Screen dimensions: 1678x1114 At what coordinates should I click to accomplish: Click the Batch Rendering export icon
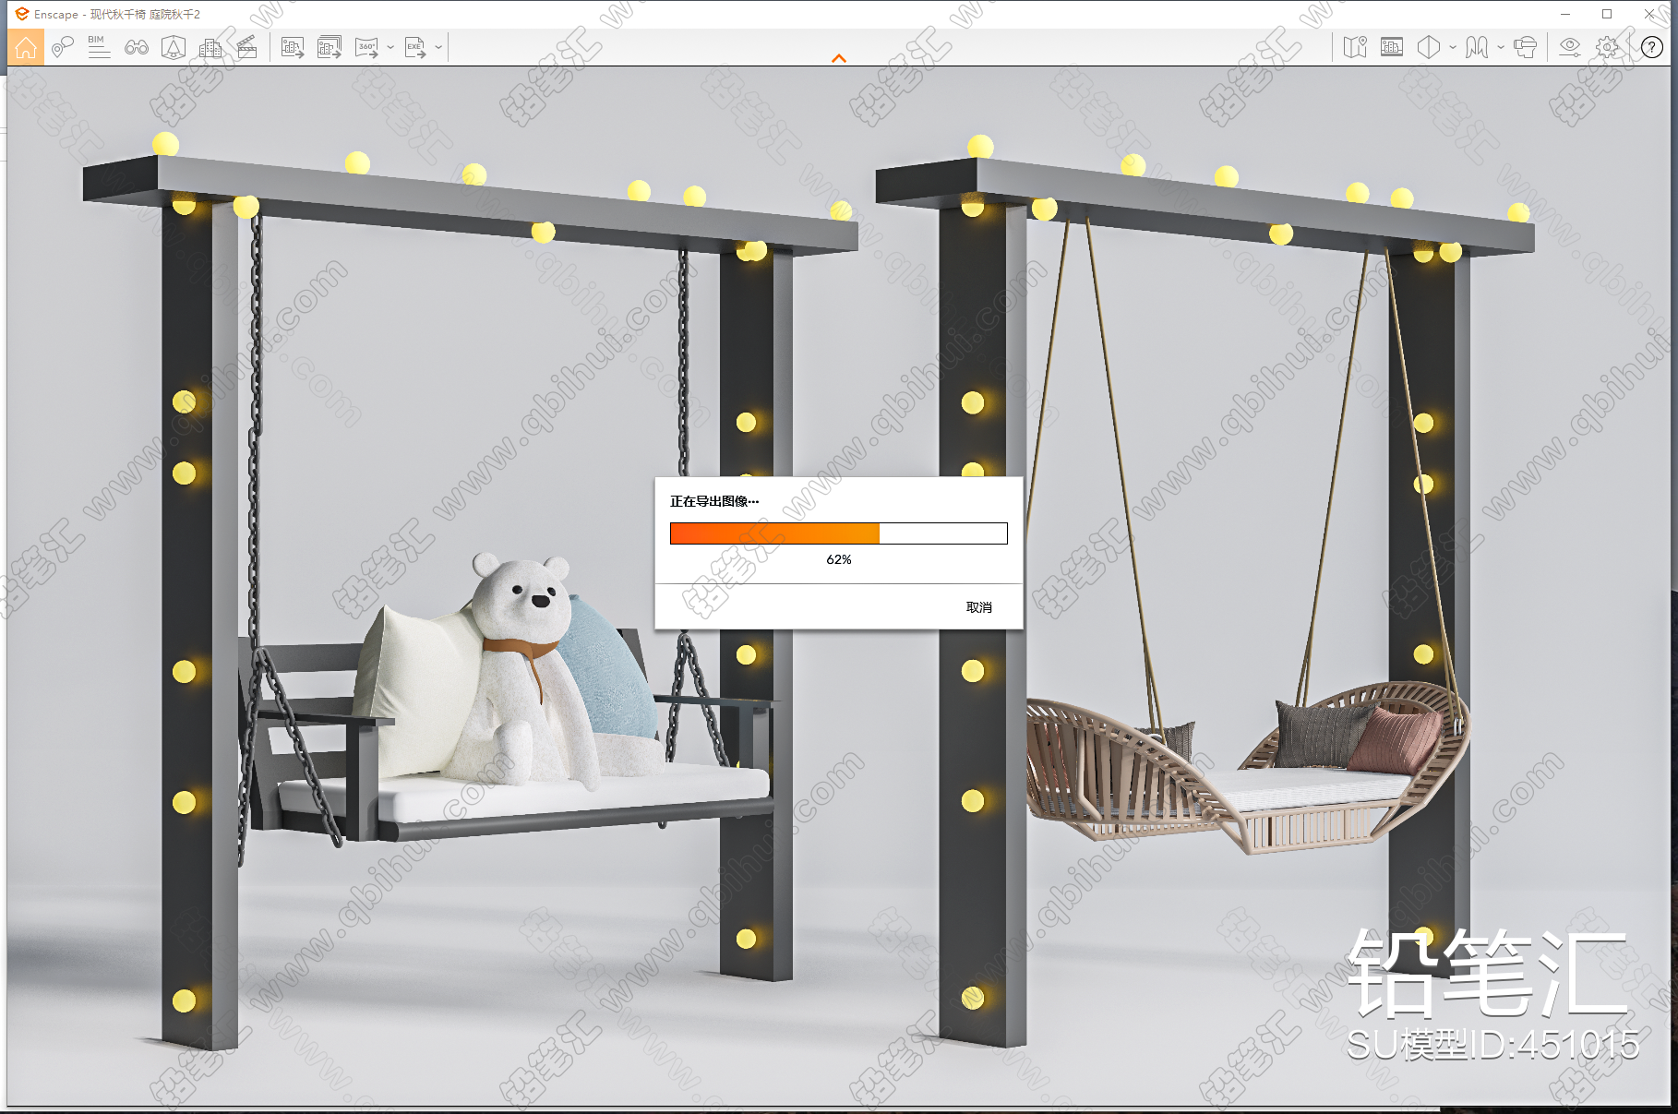coord(330,47)
